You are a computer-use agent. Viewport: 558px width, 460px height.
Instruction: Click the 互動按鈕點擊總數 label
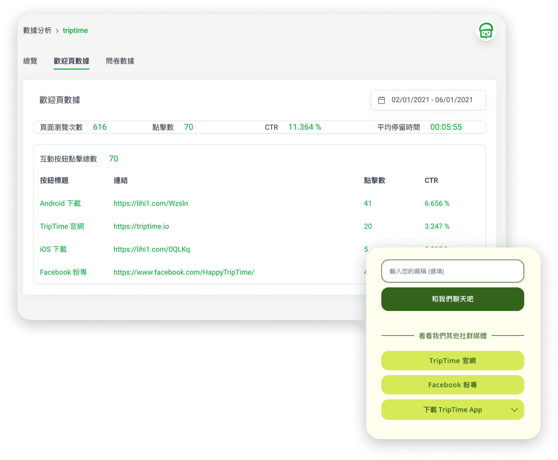68,159
